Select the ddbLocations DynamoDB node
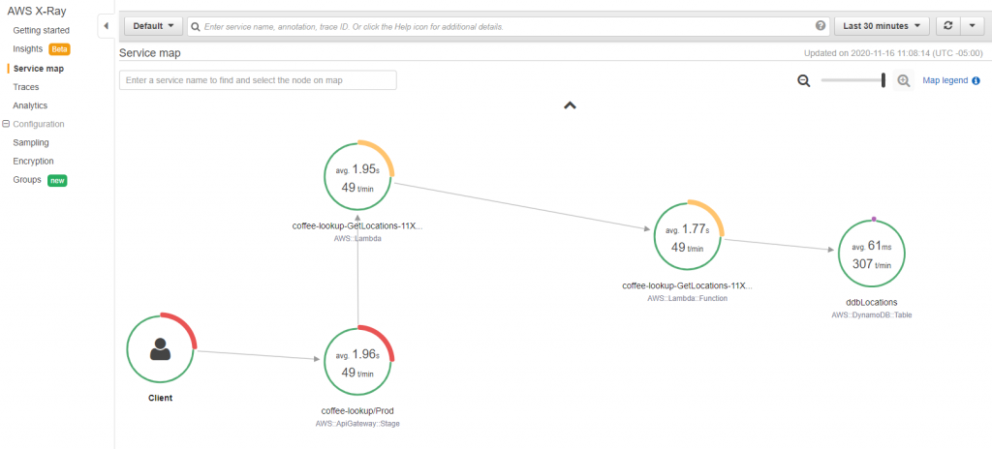 pyautogui.click(x=872, y=253)
